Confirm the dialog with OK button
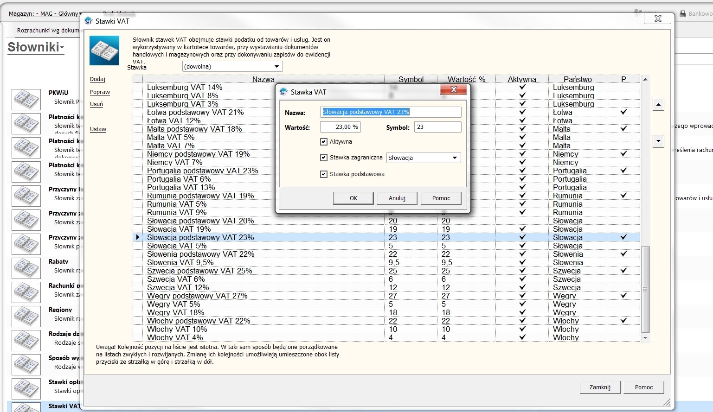 coord(353,198)
